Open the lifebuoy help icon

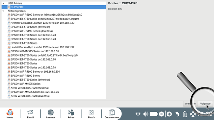pyautogui.click(x=193, y=114)
